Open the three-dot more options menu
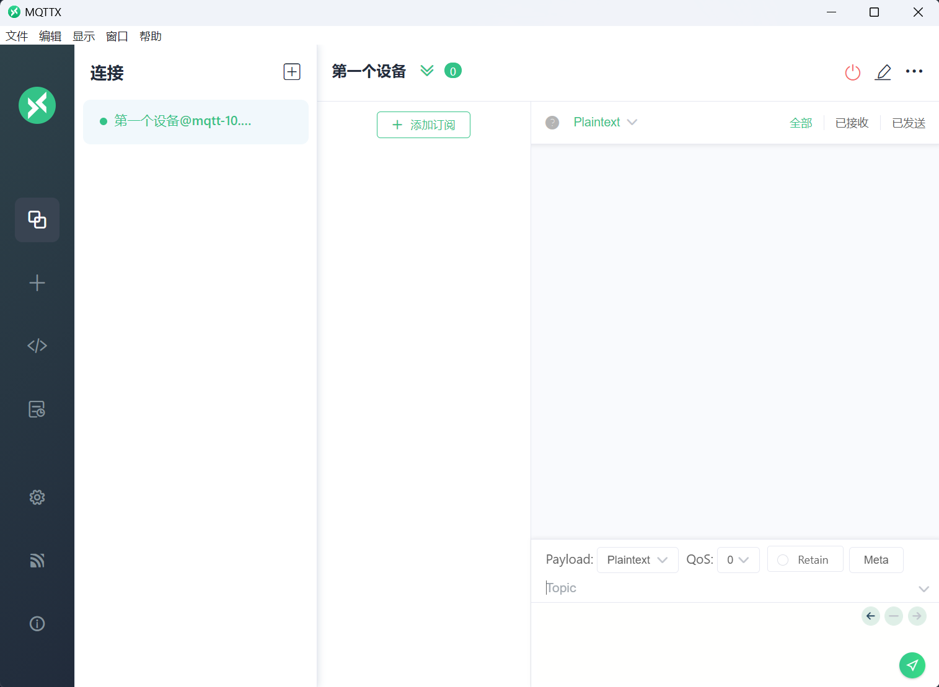Screen dimensions: 939x687 (914, 72)
